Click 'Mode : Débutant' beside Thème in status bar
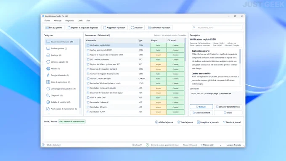Screen dimensions: 286x161 coord(190,145)
